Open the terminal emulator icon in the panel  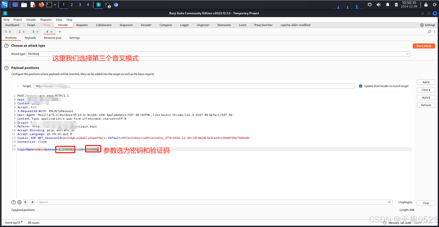point(49,5)
